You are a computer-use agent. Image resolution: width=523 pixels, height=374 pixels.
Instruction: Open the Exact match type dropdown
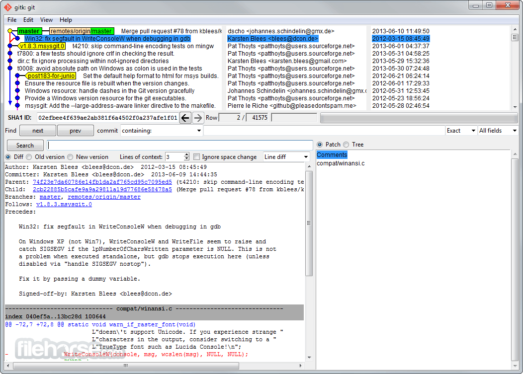[x=461, y=131]
